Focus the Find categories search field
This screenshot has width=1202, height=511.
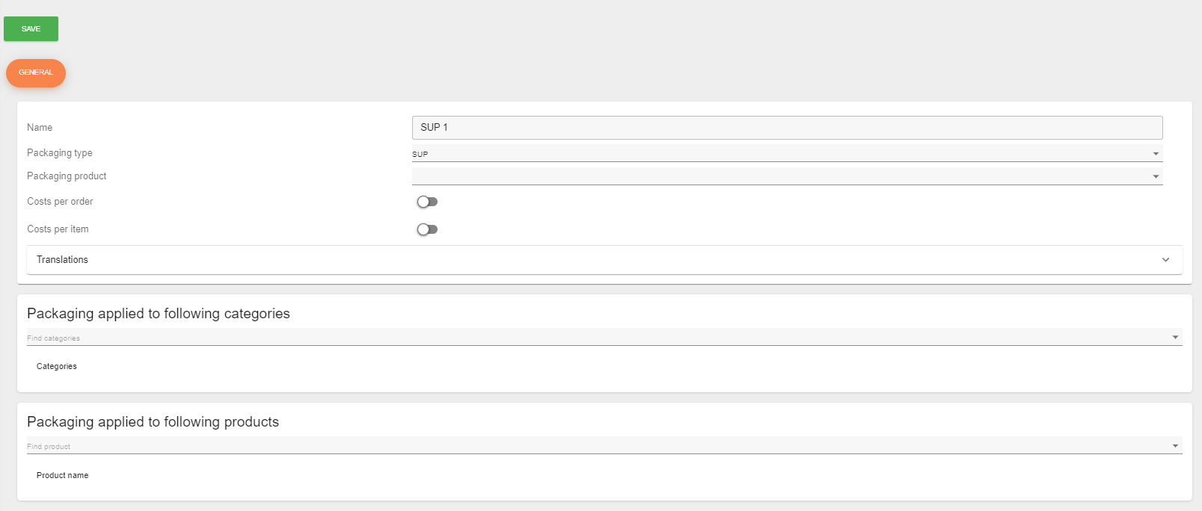click(591, 338)
